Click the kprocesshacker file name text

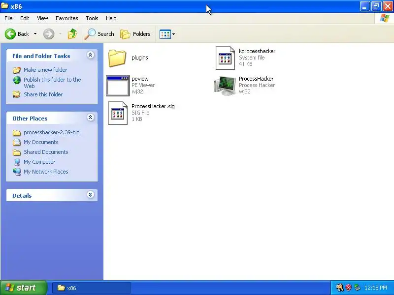tap(257, 51)
